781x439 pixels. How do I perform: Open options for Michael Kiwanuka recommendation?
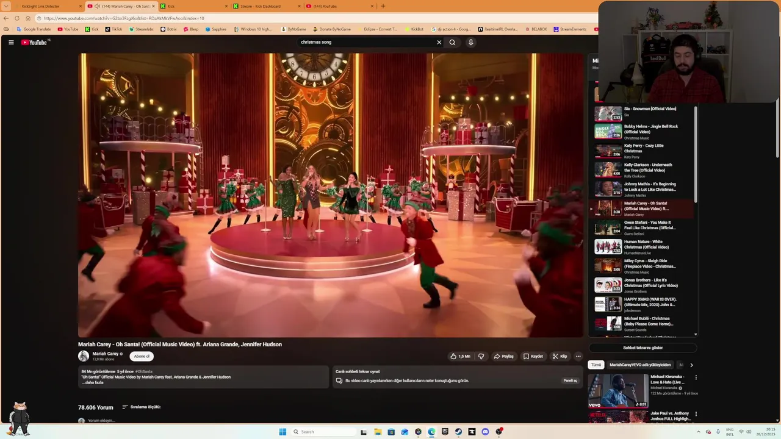click(696, 377)
